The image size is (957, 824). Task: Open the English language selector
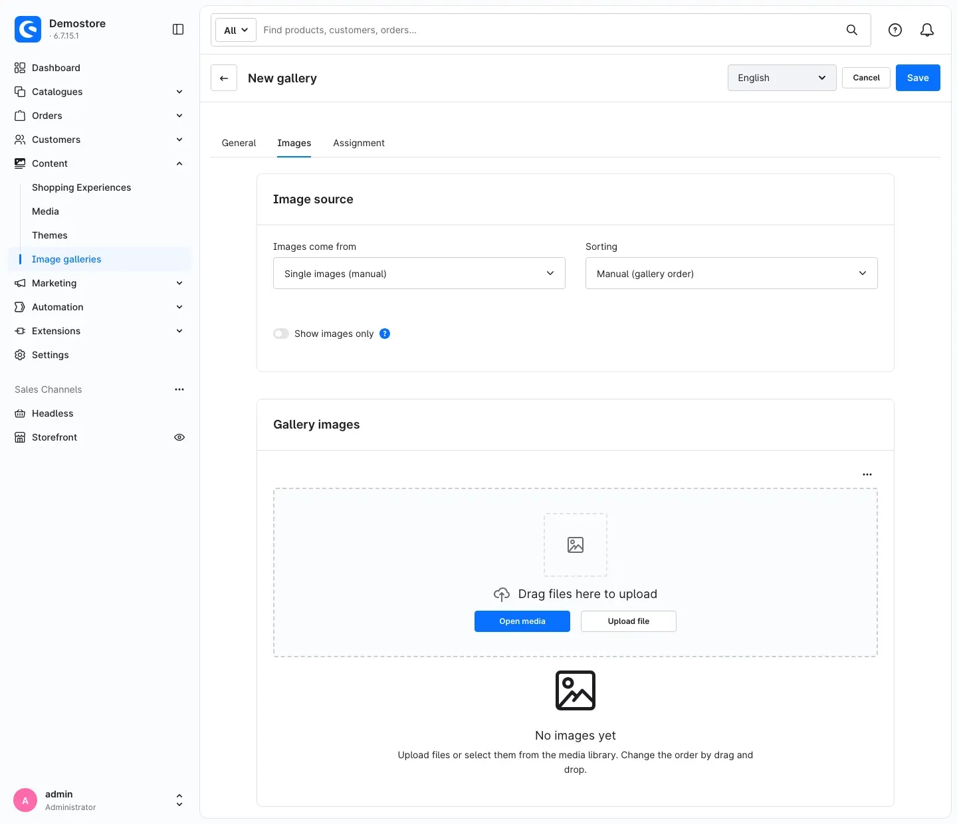(x=782, y=78)
